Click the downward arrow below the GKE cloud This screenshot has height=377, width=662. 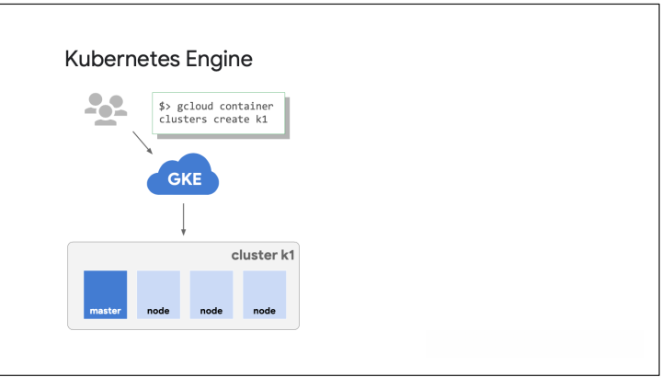point(184,219)
